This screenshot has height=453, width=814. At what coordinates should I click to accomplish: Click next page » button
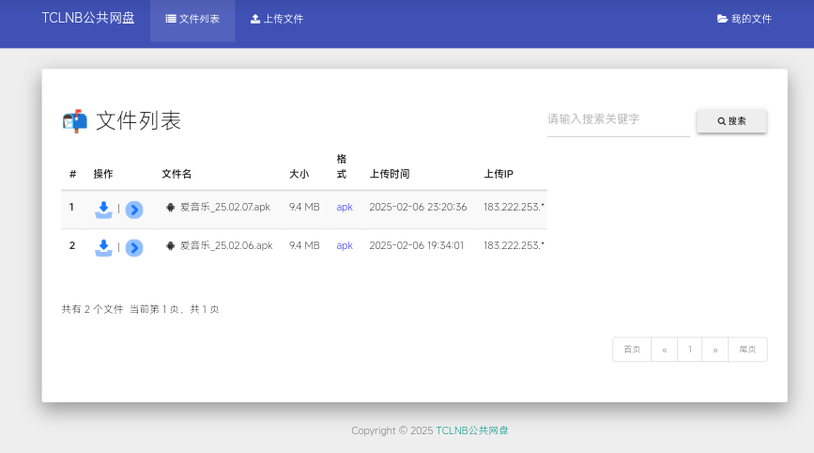pyautogui.click(x=714, y=350)
